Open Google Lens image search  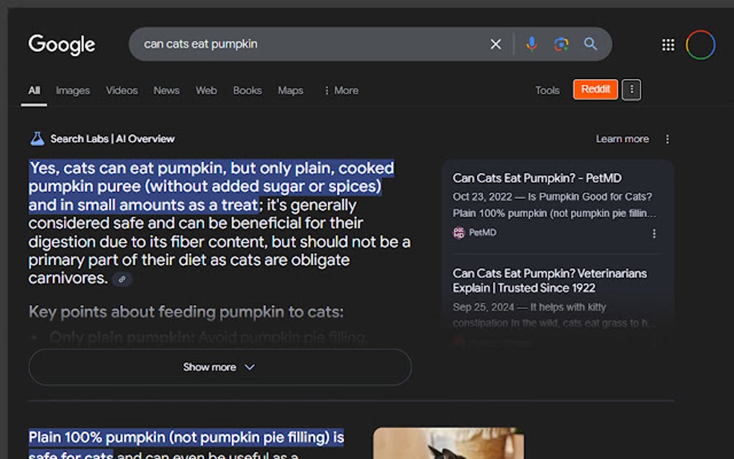click(561, 44)
